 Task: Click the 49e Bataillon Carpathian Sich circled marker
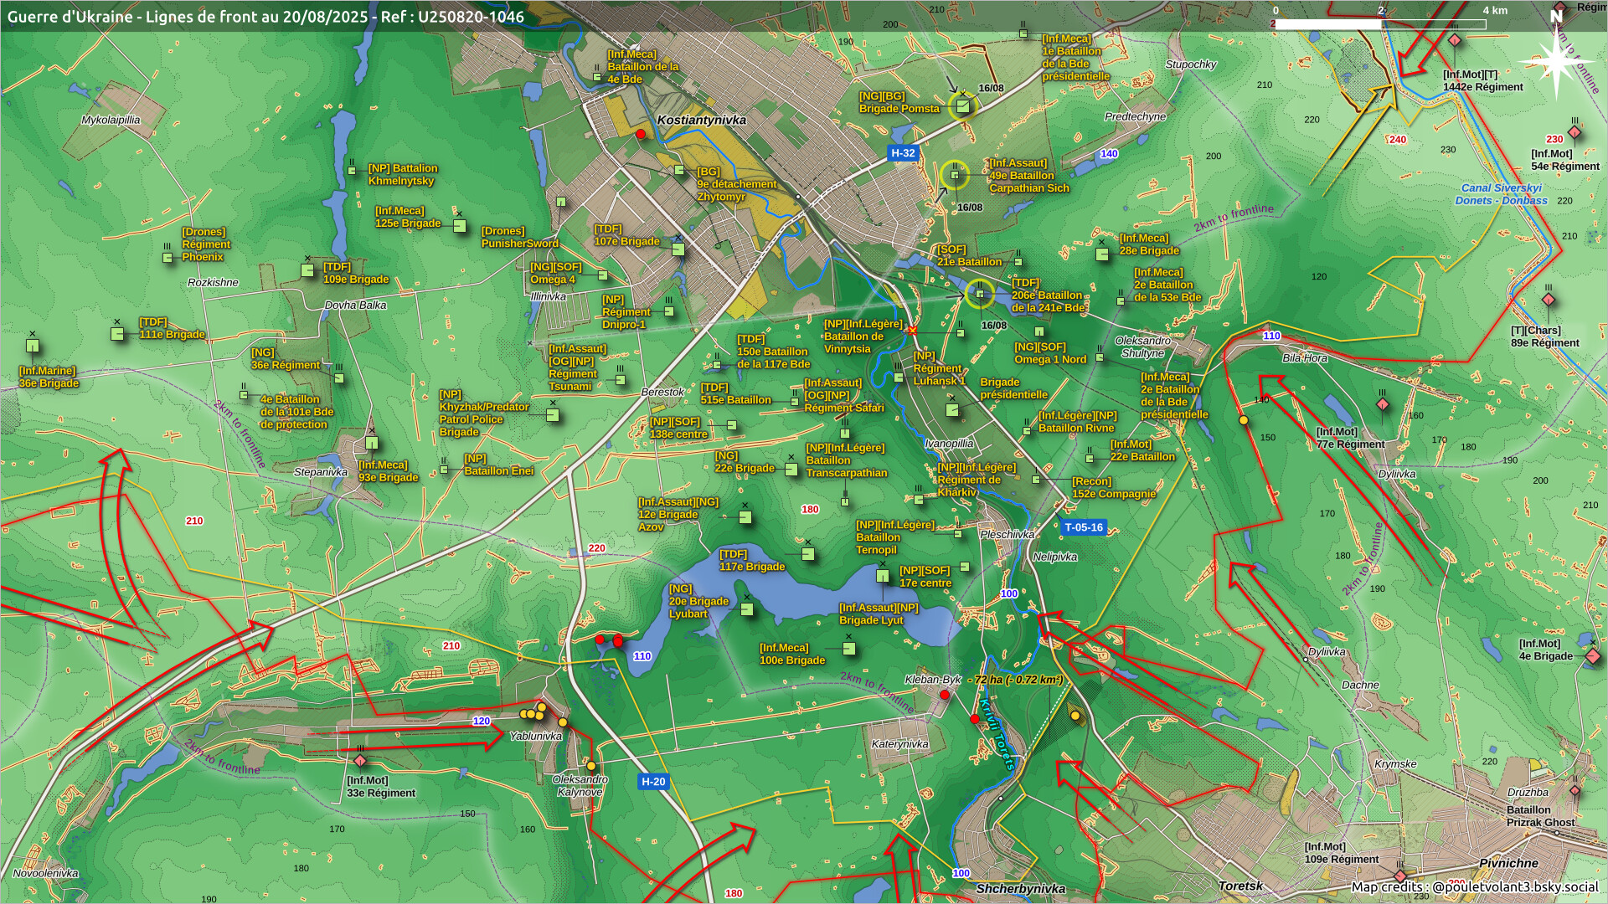tap(954, 175)
